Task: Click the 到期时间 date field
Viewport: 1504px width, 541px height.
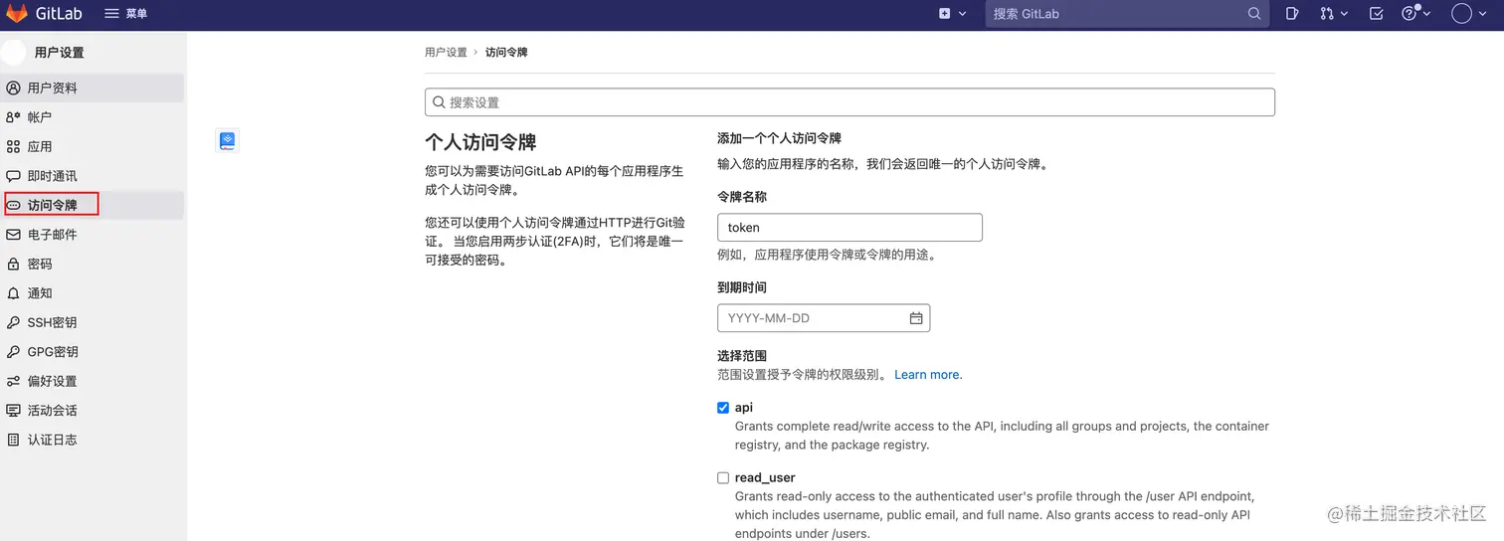Action: (824, 318)
